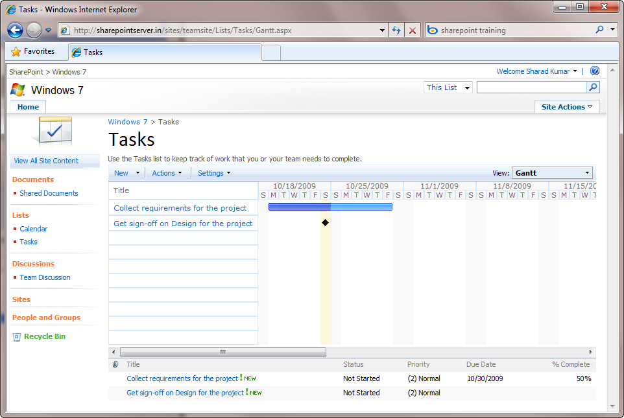624x418 pixels.
Task: Open the Welcome Sharad Kumar menu
Action: pyautogui.click(x=536, y=71)
